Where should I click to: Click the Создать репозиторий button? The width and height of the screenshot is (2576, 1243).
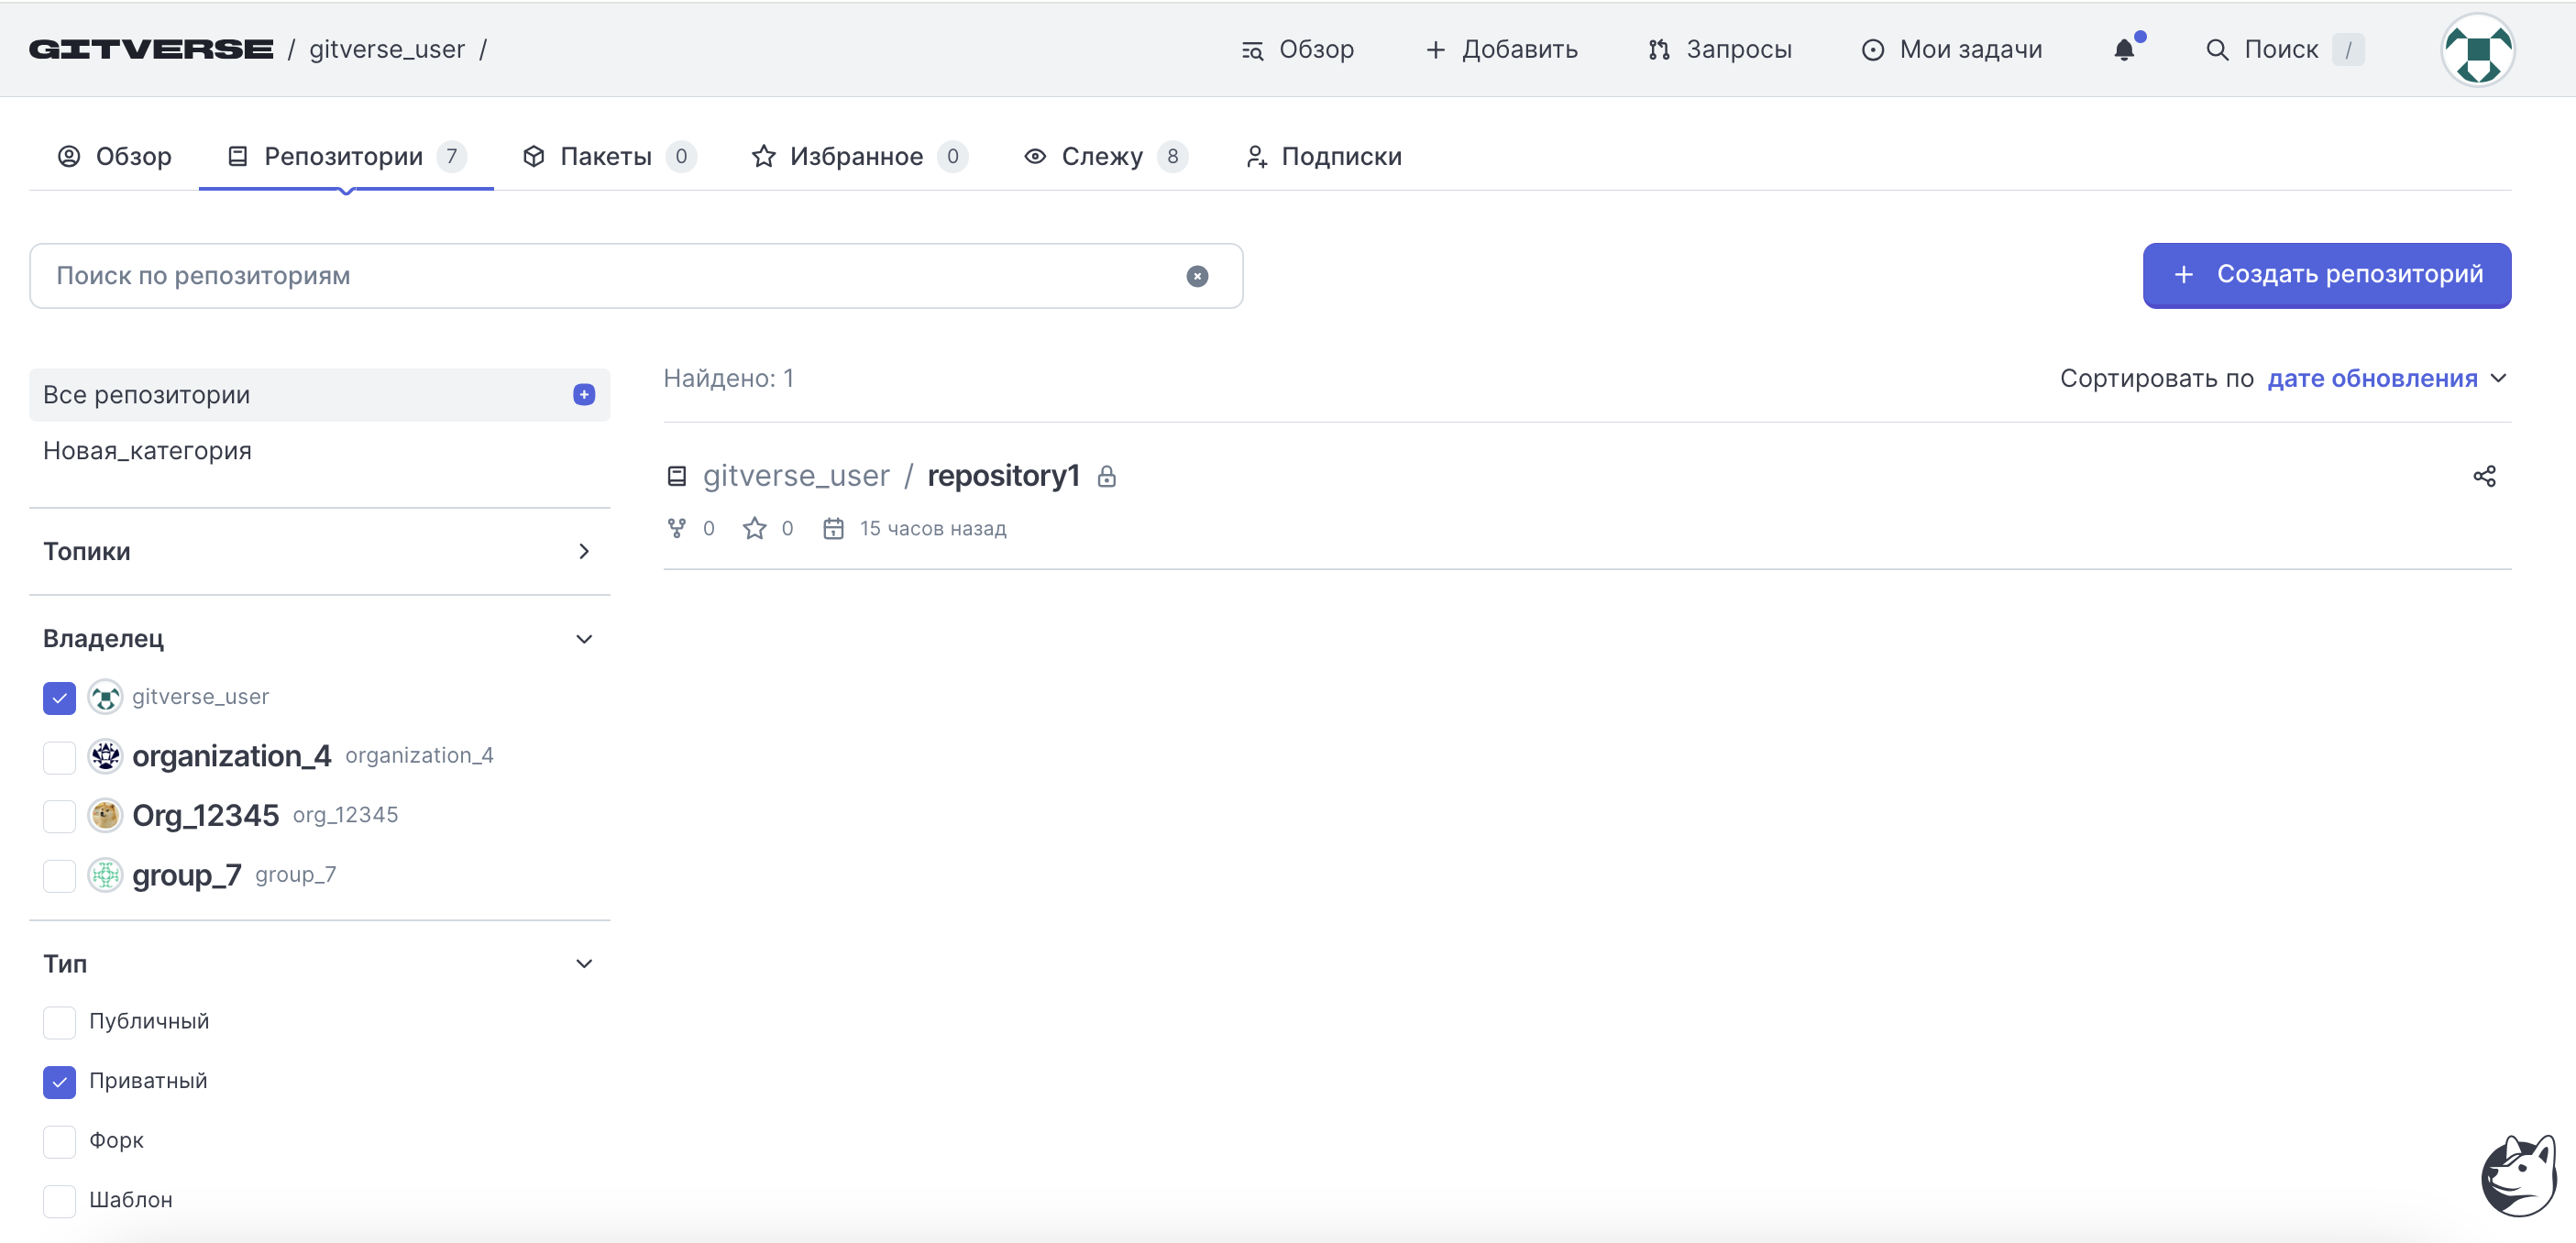tap(2326, 275)
